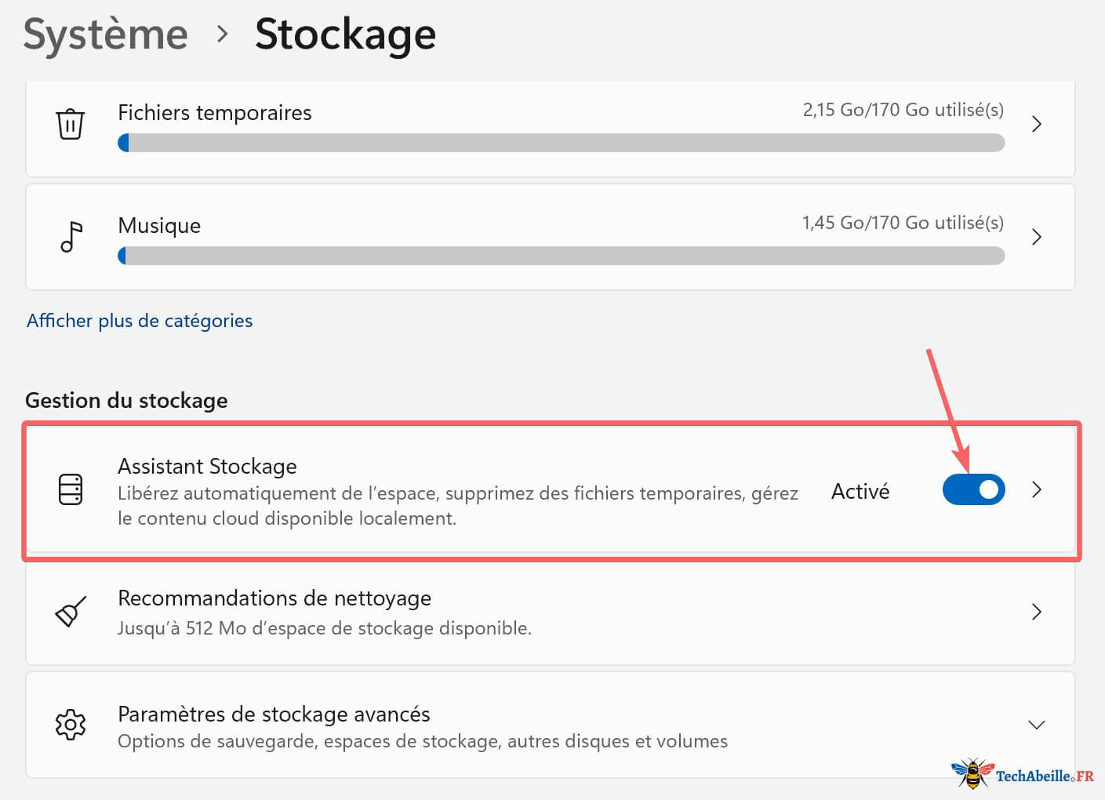The height and width of the screenshot is (800, 1105).
Task: Open Fichiers temporaires details with its chevron
Action: point(1037,124)
